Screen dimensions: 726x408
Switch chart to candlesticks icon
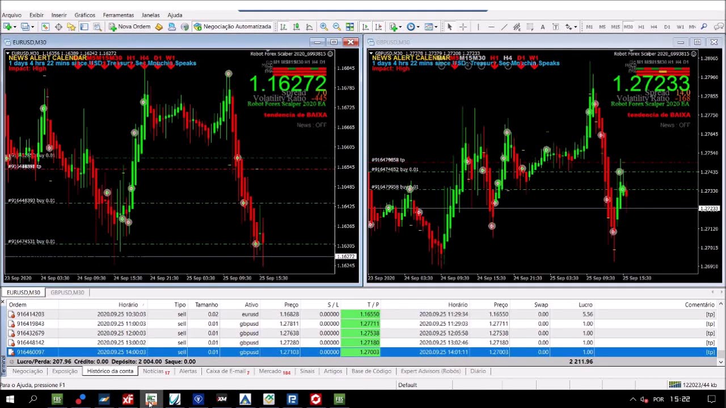296,27
